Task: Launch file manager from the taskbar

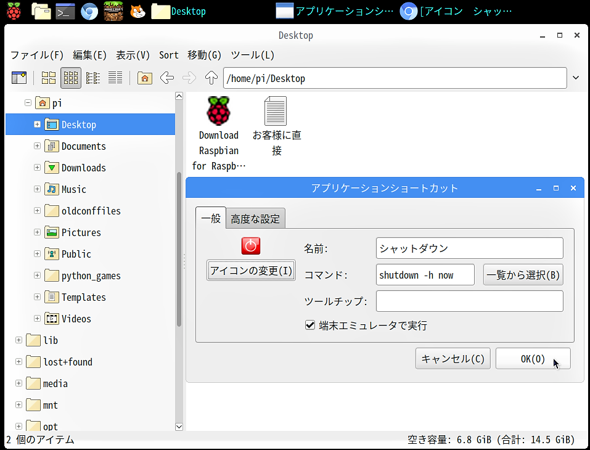Action: click(41, 11)
